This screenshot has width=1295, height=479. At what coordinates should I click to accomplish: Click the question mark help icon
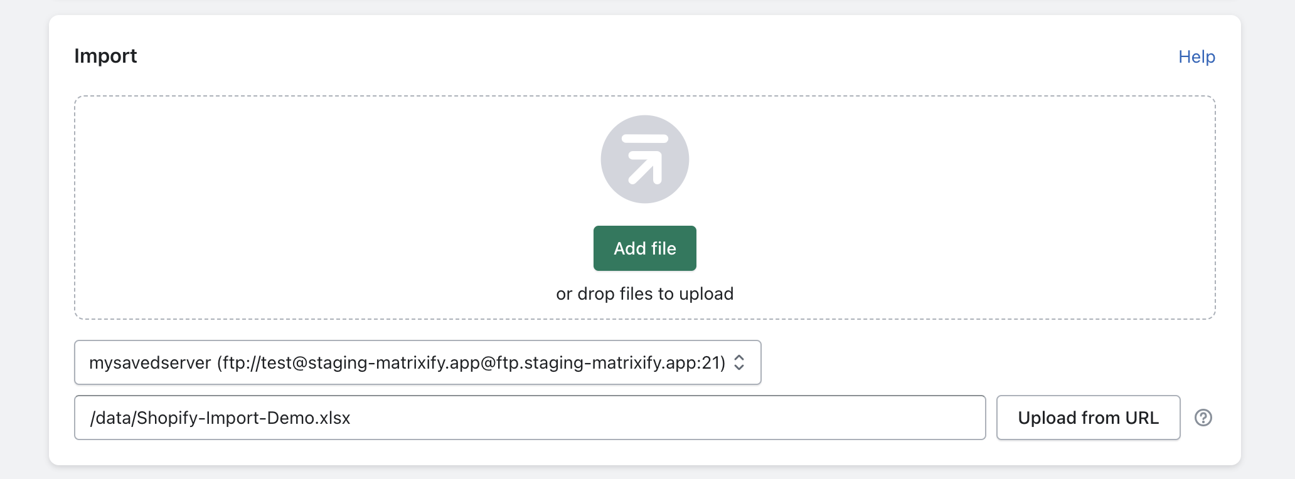1203,418
